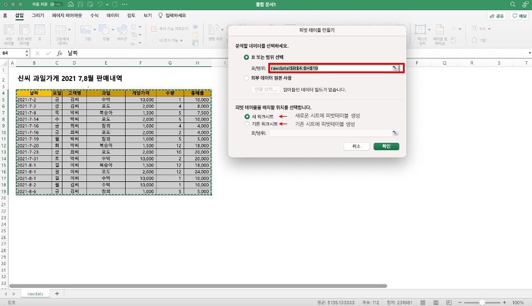
Task: Click range selector icon beside rawdata range
Action: [395, 68]
